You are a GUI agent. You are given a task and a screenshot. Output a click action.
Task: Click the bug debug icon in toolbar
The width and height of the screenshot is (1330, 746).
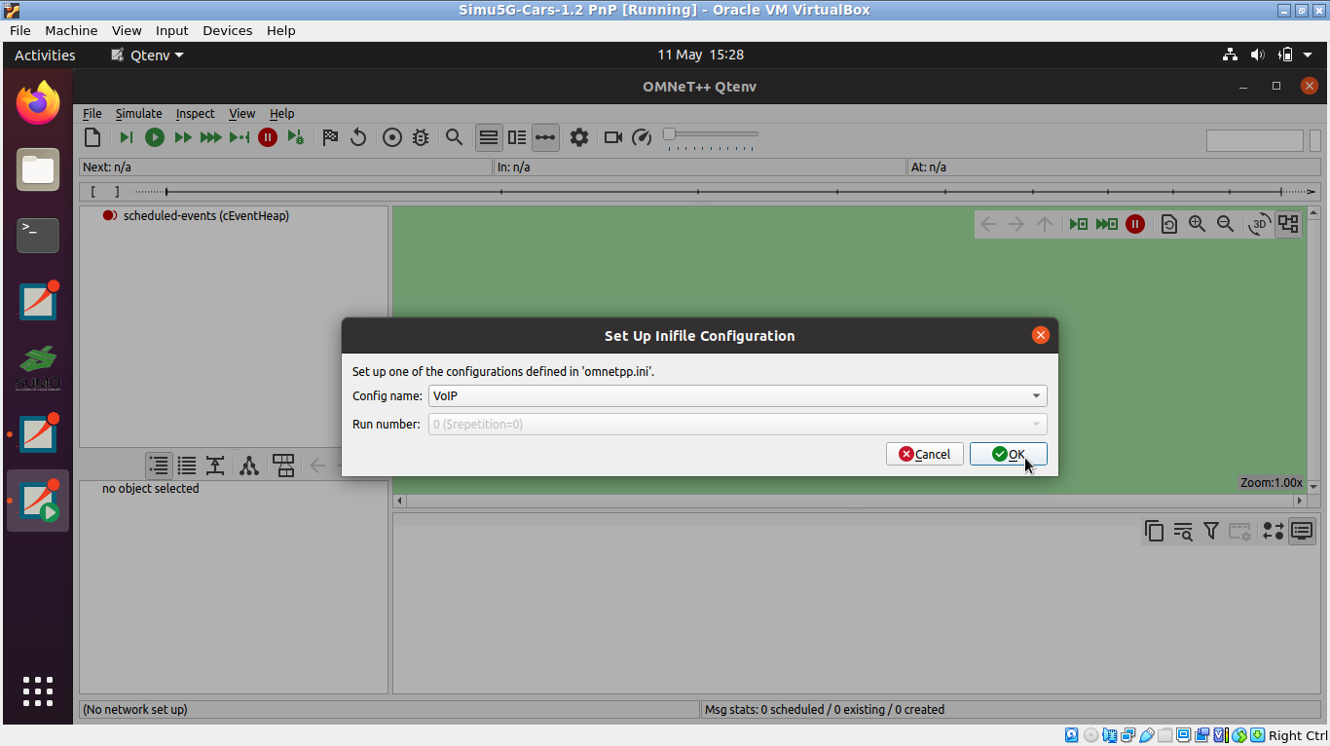(421, 137)
